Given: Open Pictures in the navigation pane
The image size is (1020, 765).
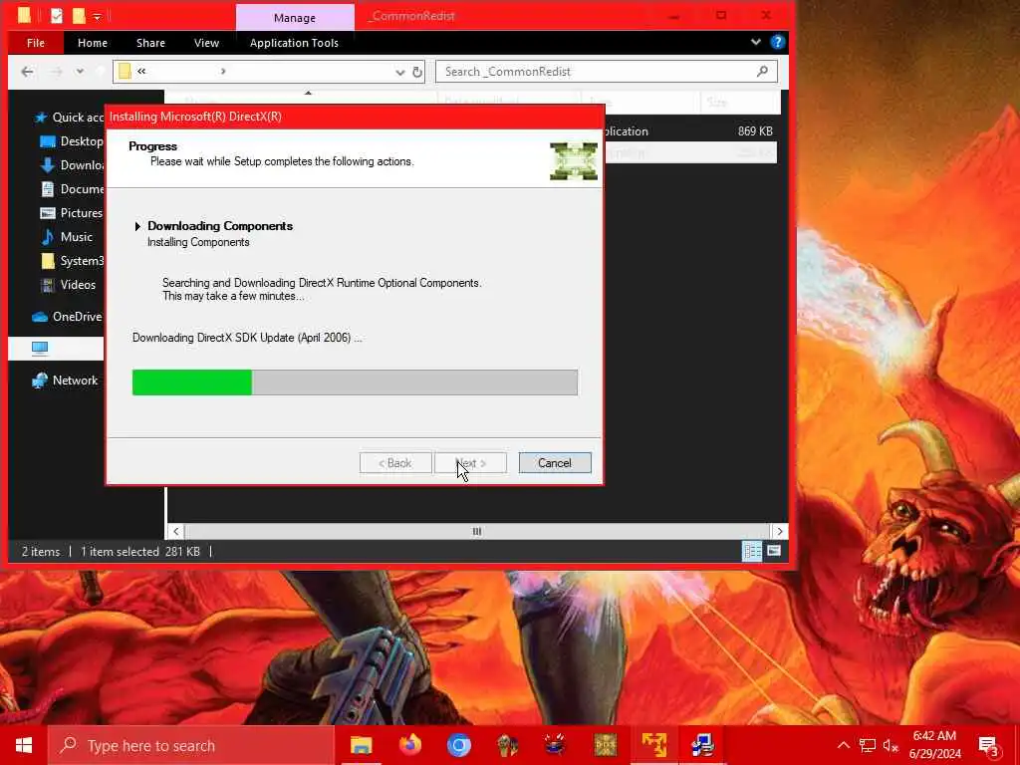Looking at the screenshot, I should pyautogui.click(x=72, y=213).
